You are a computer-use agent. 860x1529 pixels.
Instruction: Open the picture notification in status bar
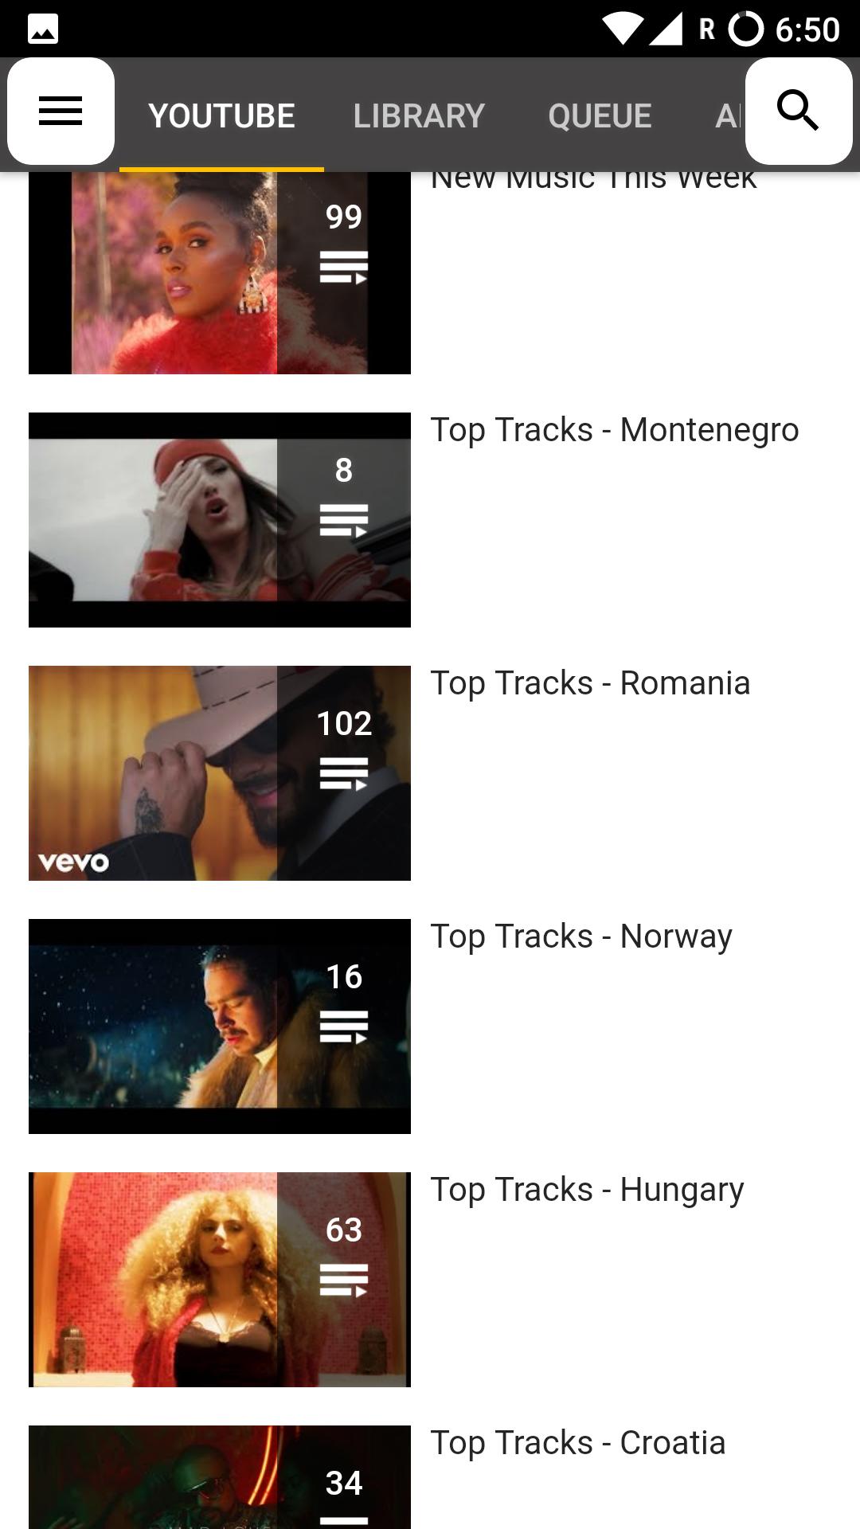(x=43, y=29)
